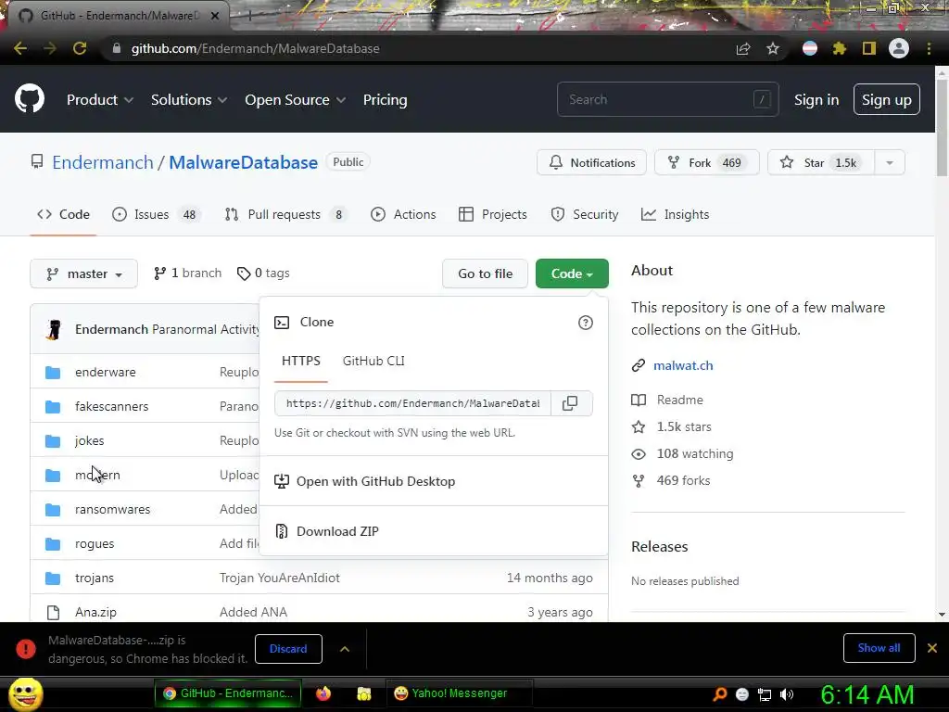
Task: Select the Code tab
Action: point(63,214)
